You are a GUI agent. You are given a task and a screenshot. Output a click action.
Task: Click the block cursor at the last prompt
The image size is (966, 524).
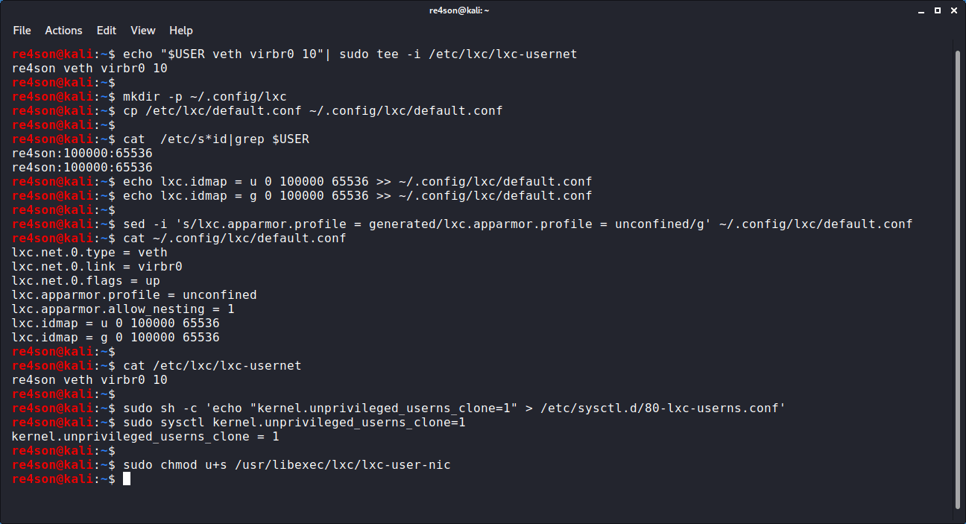pyautogui.click(x=127, y=479)
